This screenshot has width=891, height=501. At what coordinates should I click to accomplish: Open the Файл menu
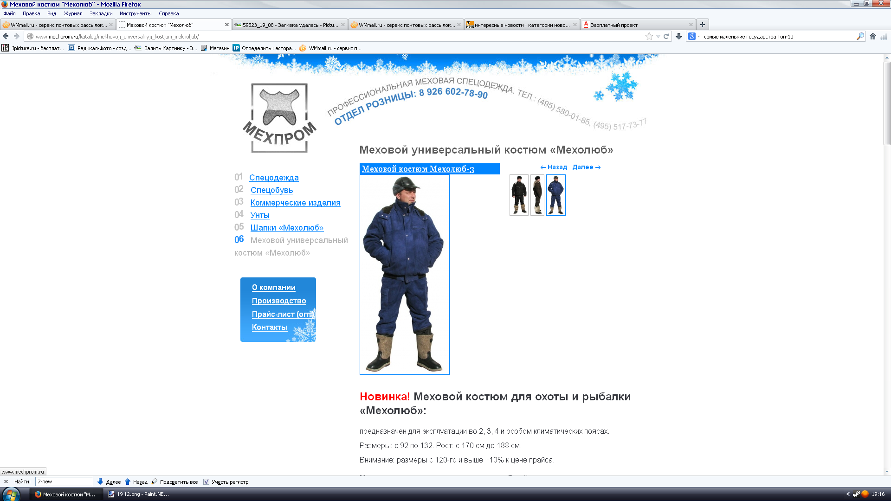10,13
